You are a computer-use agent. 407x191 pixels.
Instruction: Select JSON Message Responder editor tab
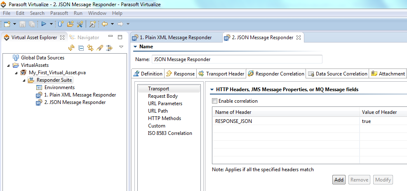click(262, 38)
